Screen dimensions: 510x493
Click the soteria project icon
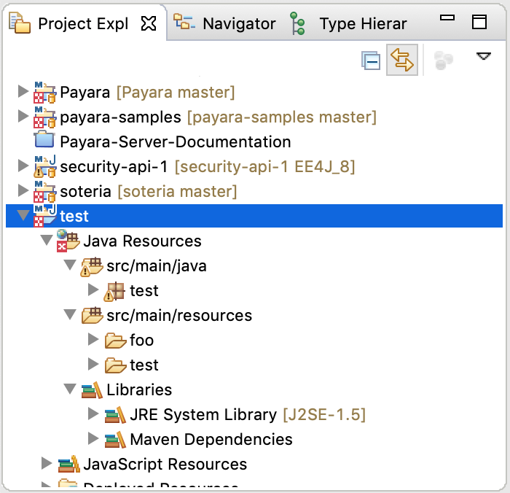click(44, 191)
